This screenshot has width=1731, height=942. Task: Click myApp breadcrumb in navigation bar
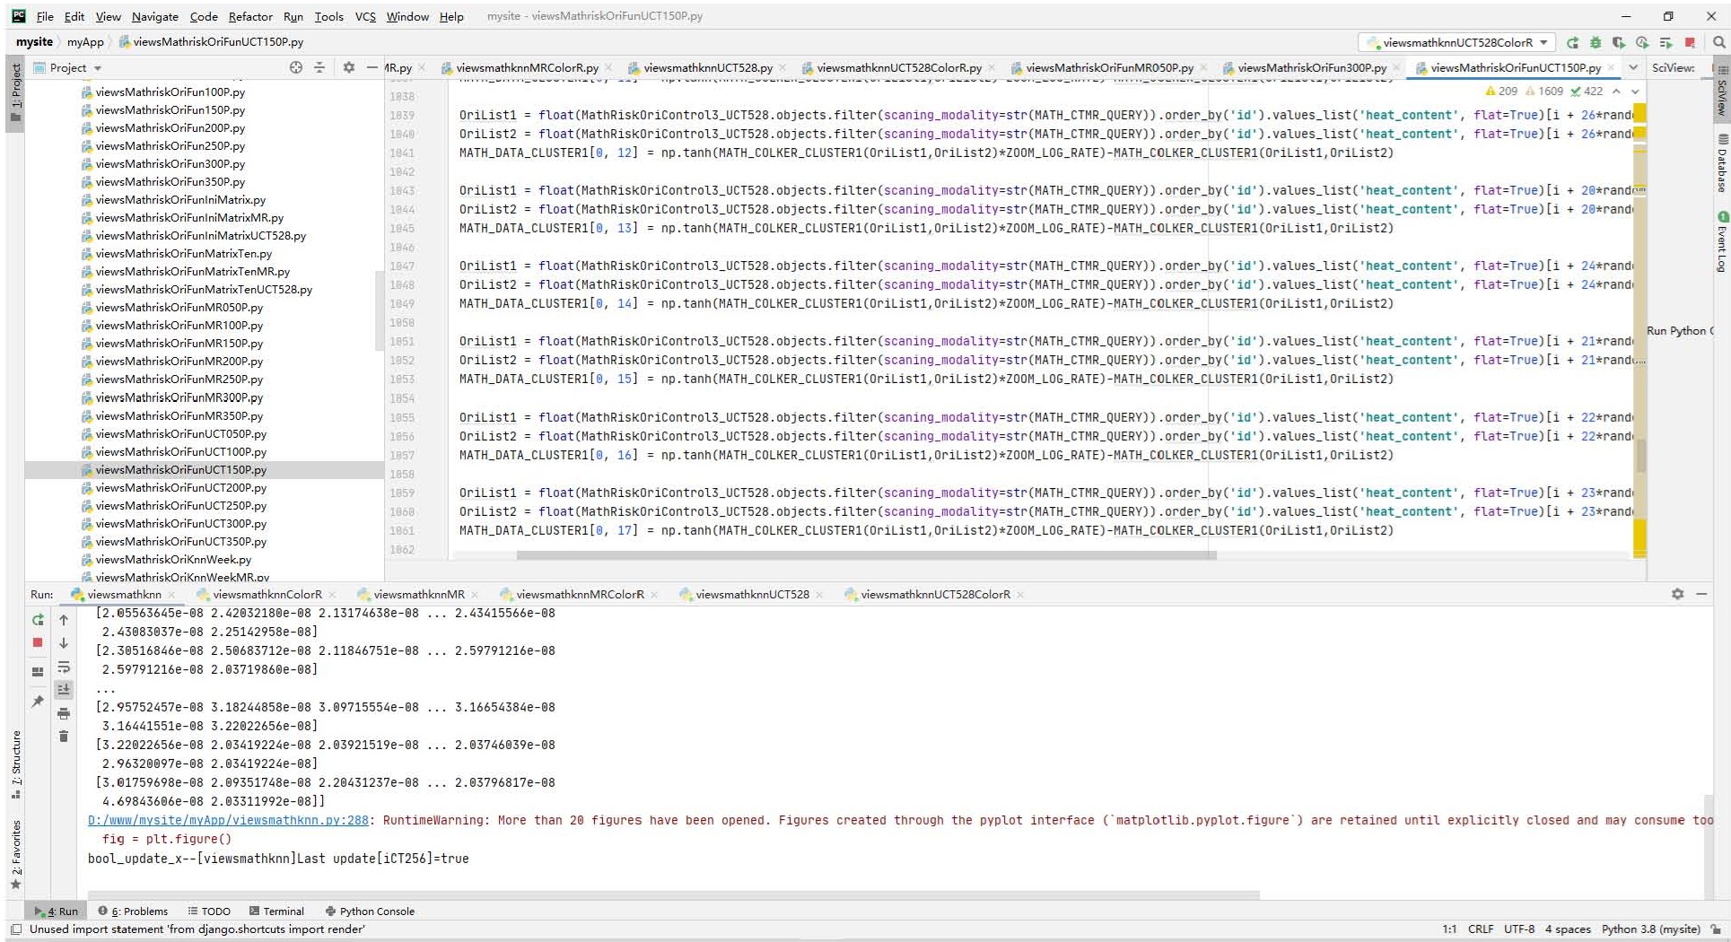85,42
